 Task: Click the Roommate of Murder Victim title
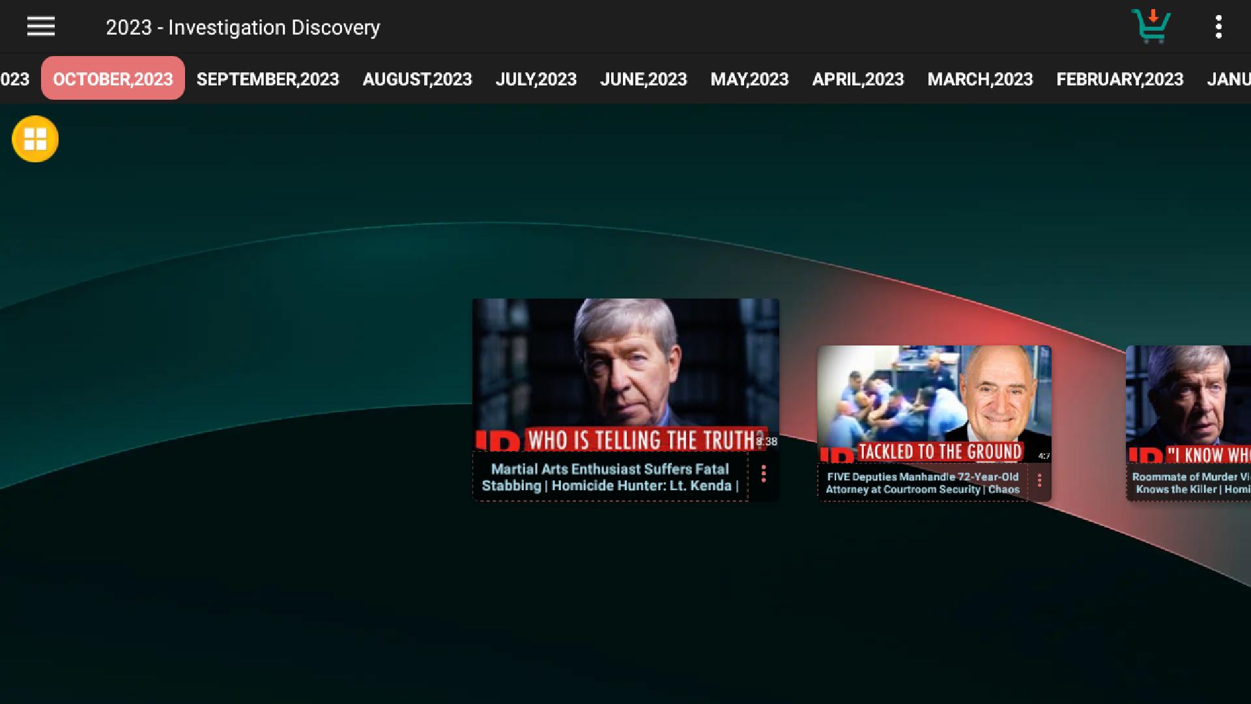1190,483
